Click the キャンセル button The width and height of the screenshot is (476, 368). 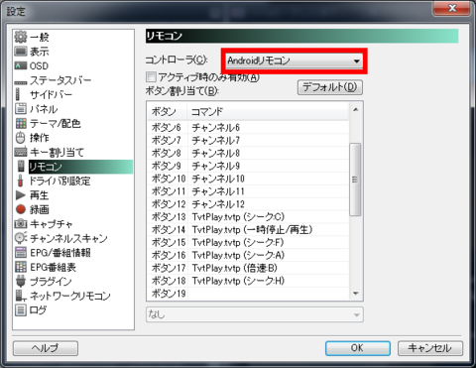[x=430, y=348]
